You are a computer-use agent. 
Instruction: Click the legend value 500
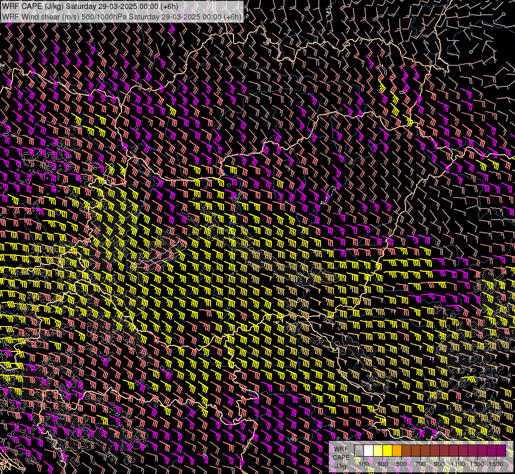pyautogui.click(x=401, y=464)
